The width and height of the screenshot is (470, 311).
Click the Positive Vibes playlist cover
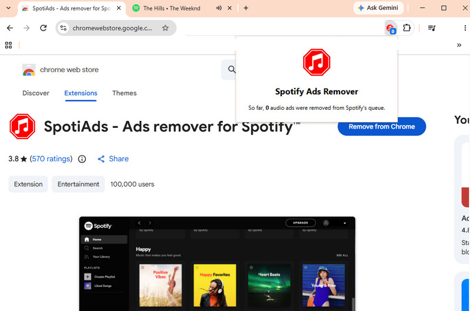160,285
